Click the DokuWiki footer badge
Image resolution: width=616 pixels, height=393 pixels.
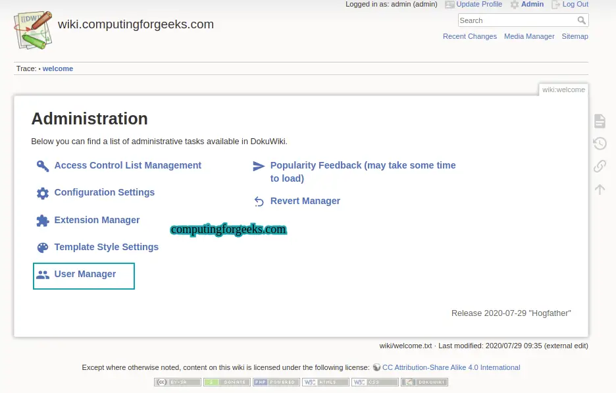click(424, 382)
